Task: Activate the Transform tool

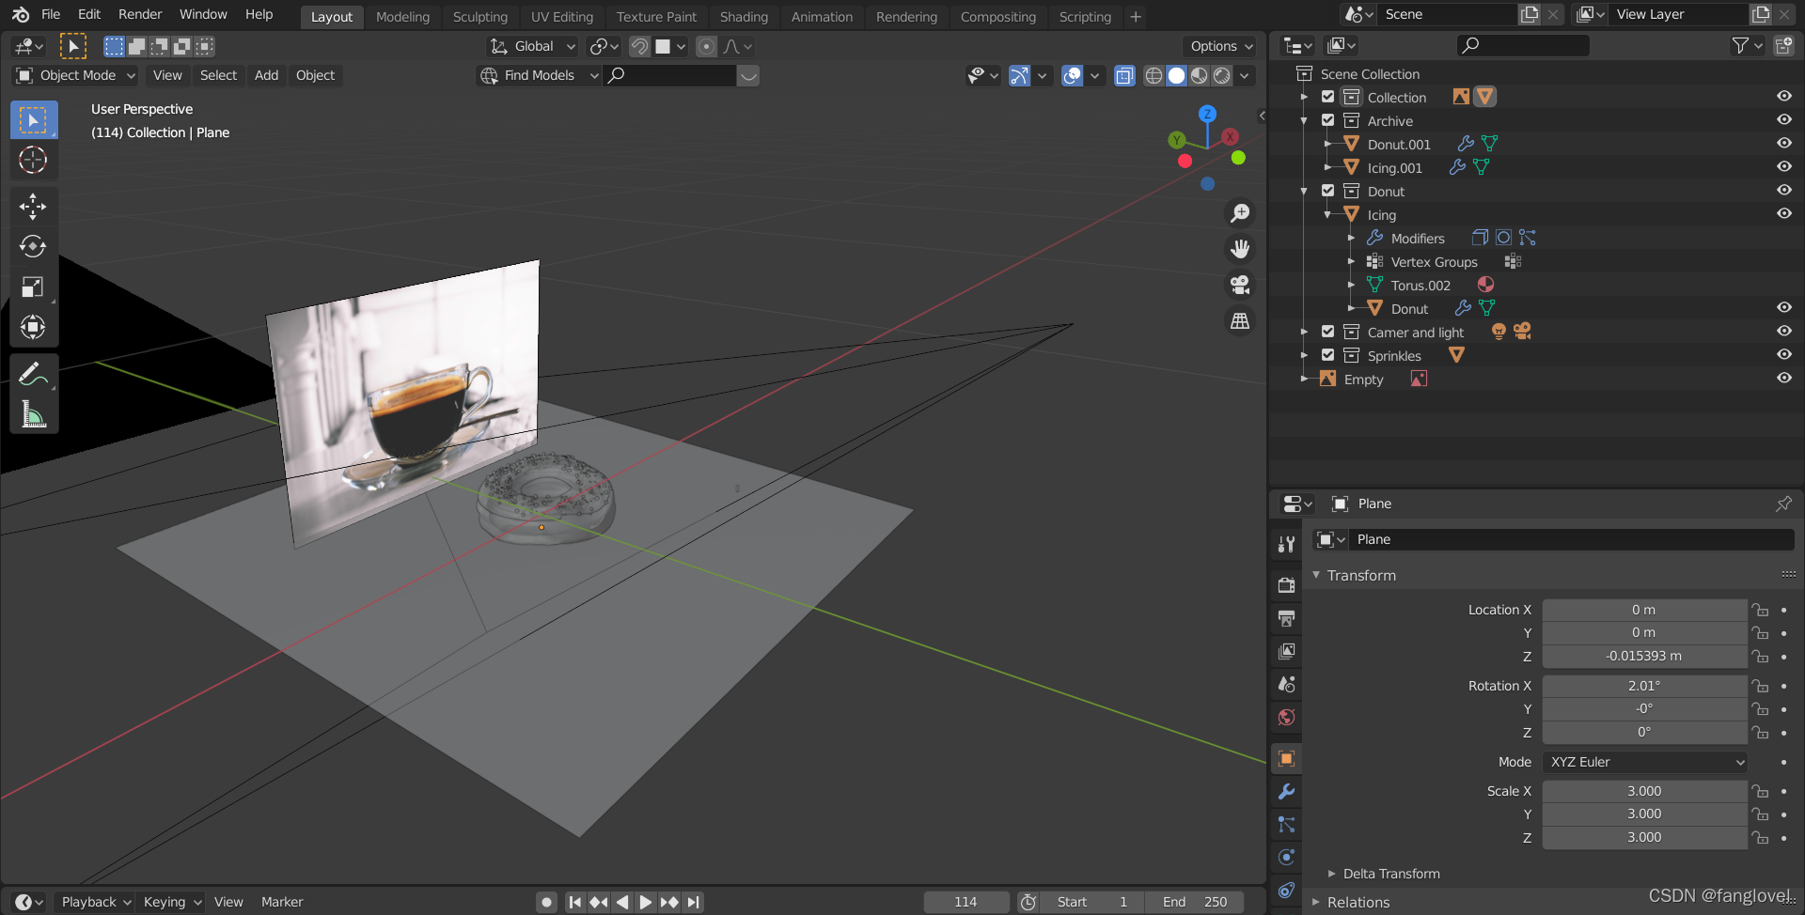Action: 34,328
